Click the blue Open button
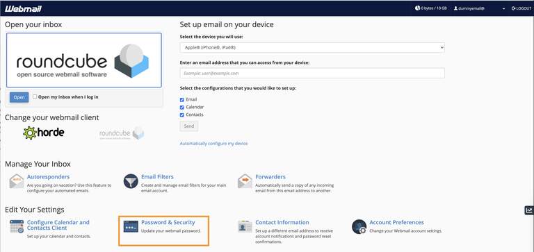The image size is (534, 252). coord(19,97)
